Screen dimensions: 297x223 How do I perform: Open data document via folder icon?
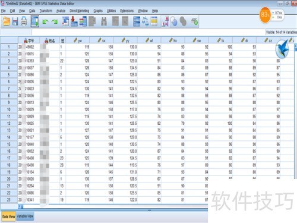(x=7, y=21)
